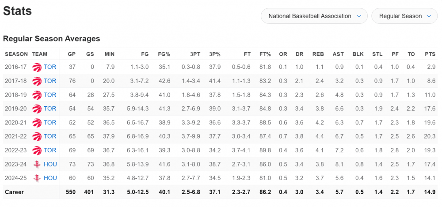Open the National Basketball Association dropdown
Viewport: 442px width, 207px height.
[314, 16]
